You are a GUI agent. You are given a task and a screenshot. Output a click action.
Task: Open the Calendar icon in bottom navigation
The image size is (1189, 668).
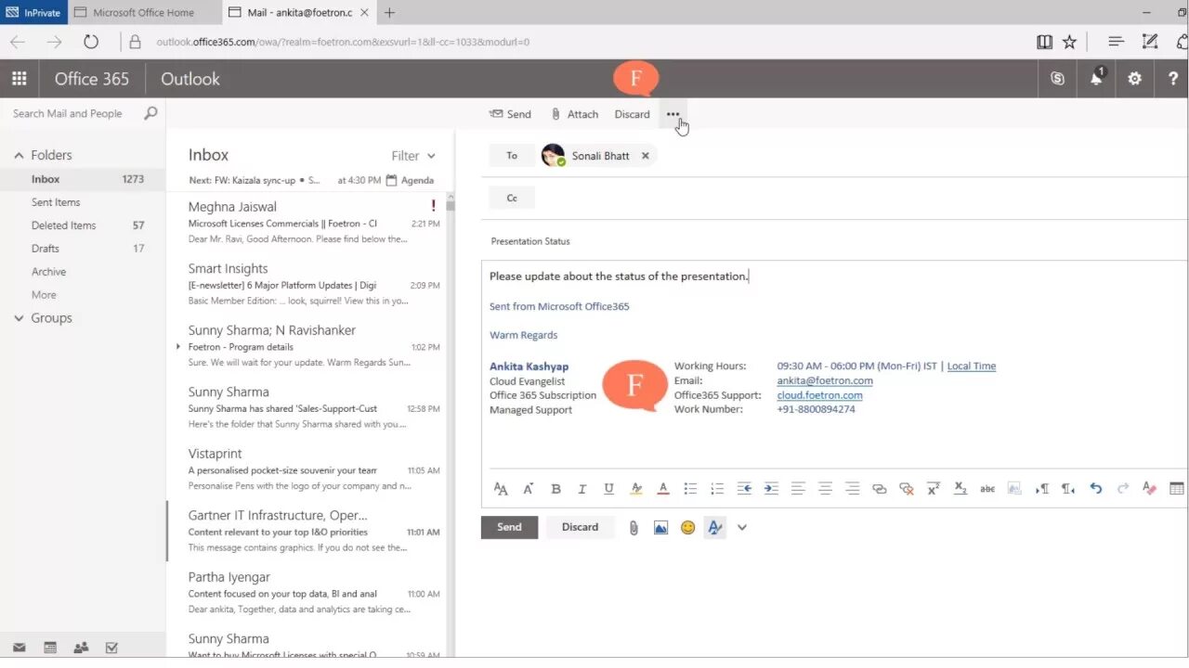[x=50, y=648]
